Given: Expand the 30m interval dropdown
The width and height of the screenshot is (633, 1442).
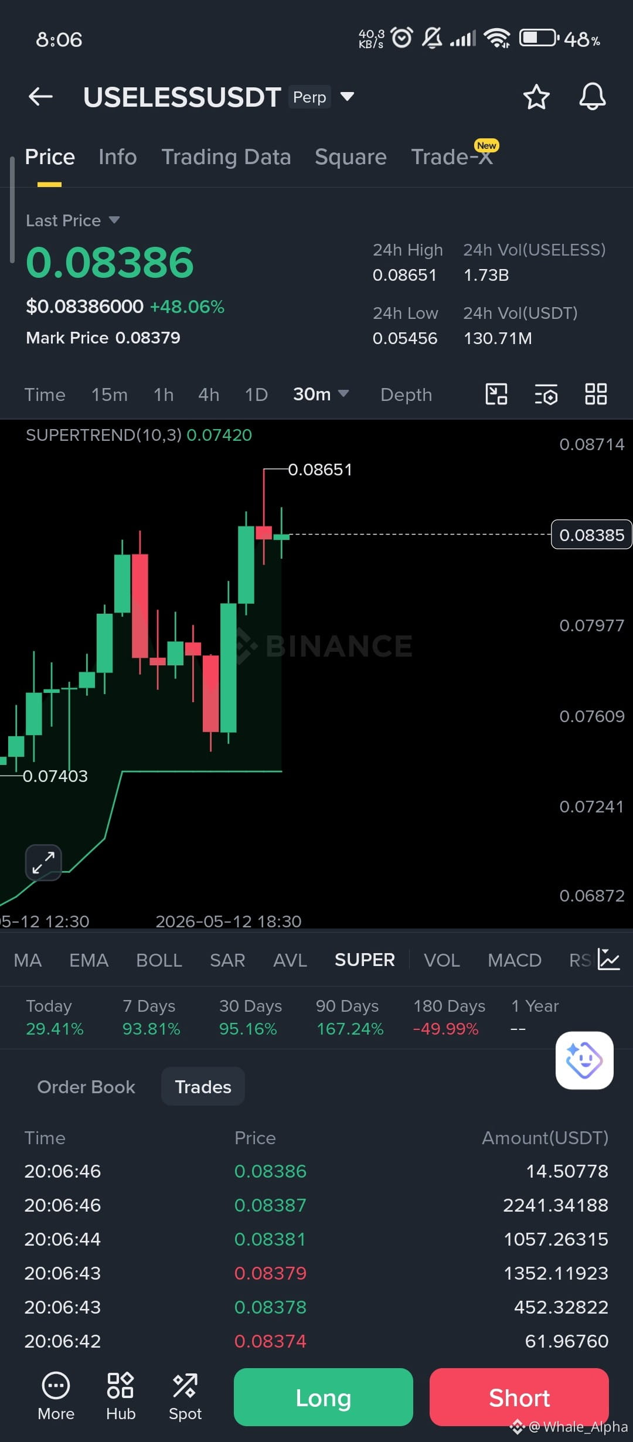Looking at the screenshot, I should click(x=321, y=394).
